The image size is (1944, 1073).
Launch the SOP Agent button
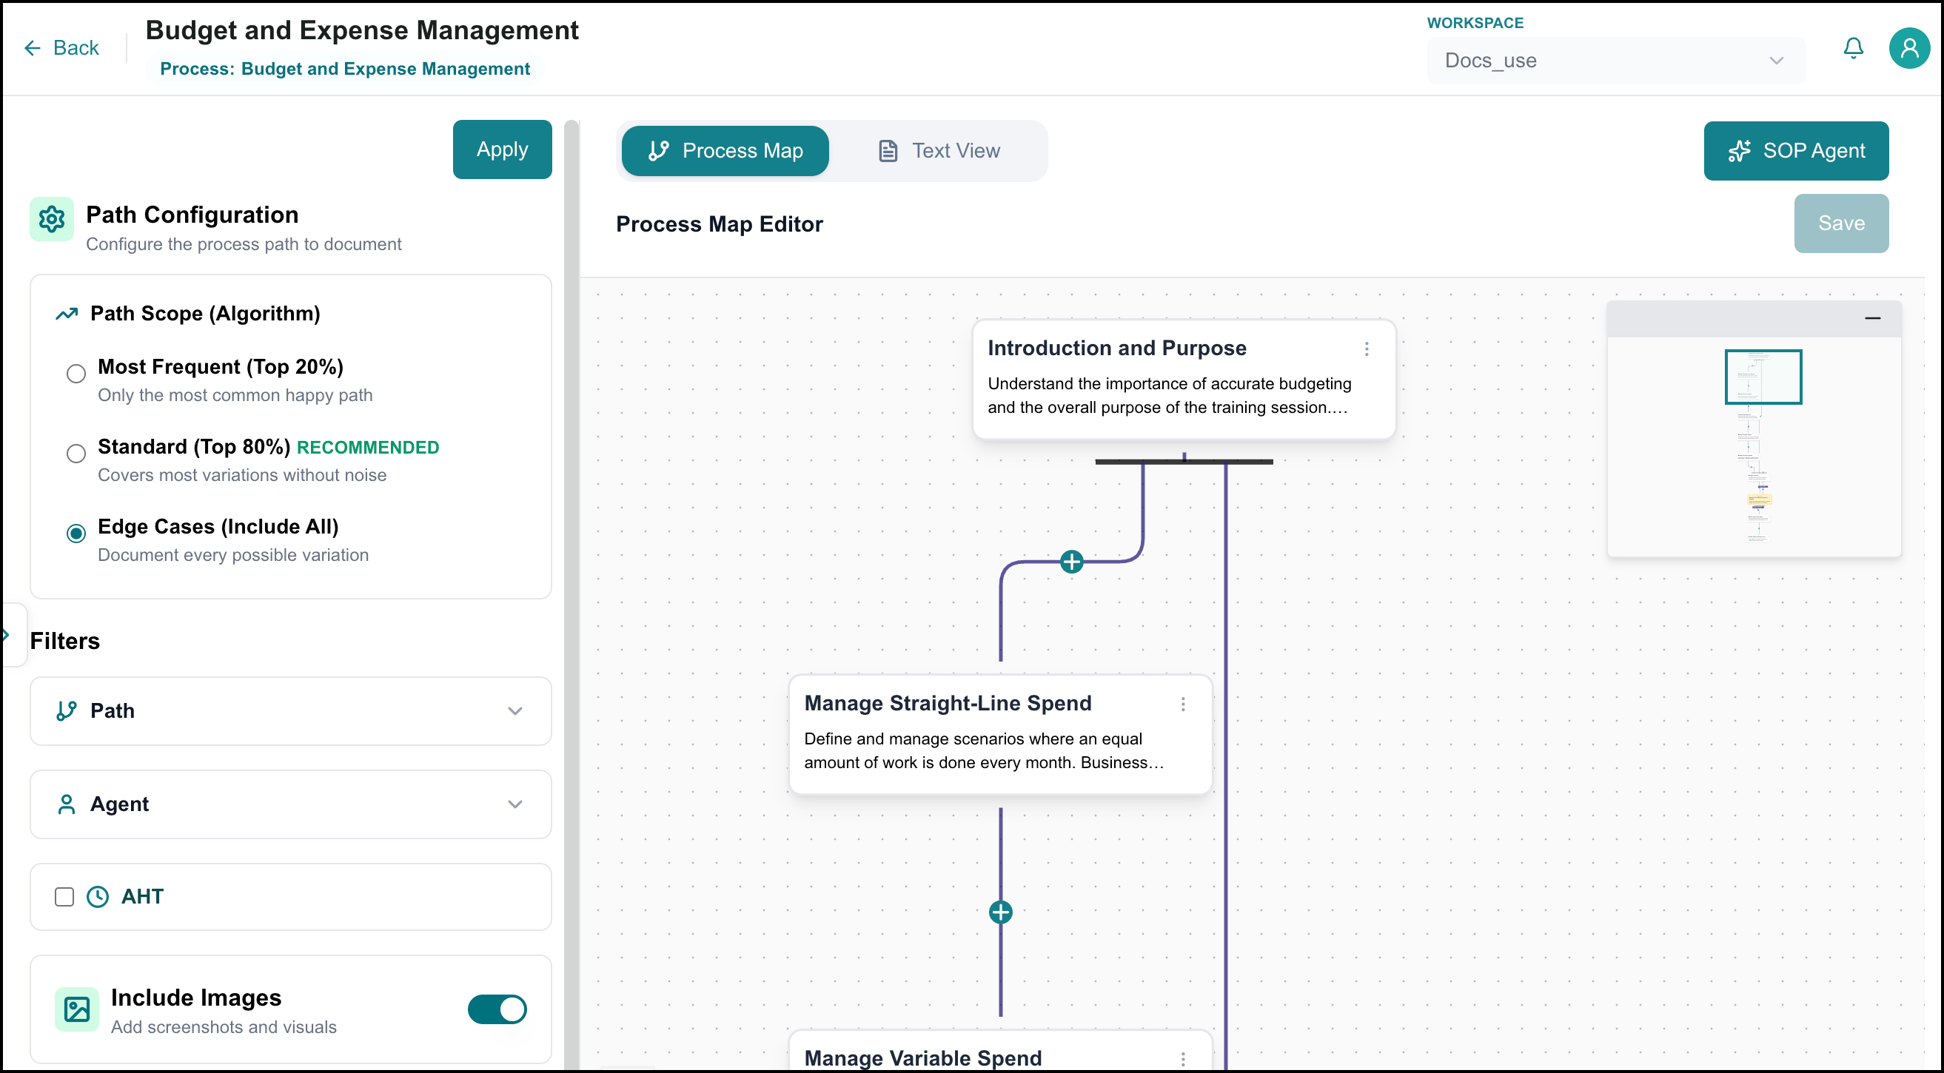point(1796,151)
